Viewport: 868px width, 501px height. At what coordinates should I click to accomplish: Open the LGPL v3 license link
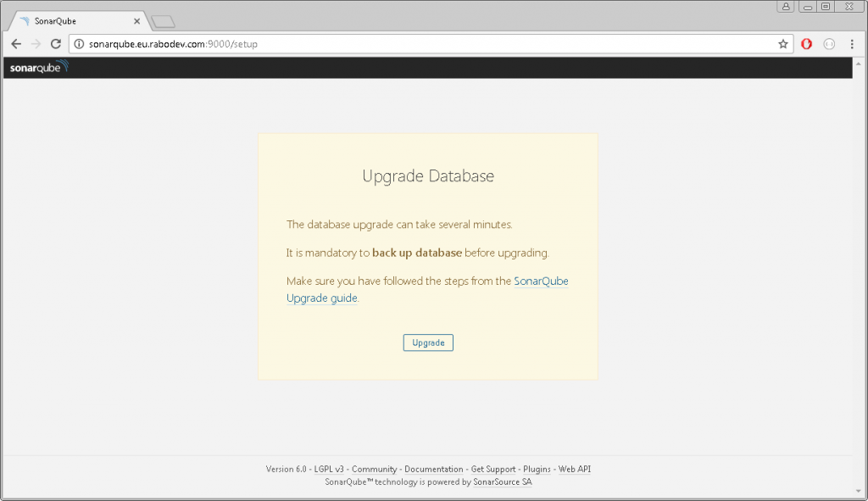[329, 469]
